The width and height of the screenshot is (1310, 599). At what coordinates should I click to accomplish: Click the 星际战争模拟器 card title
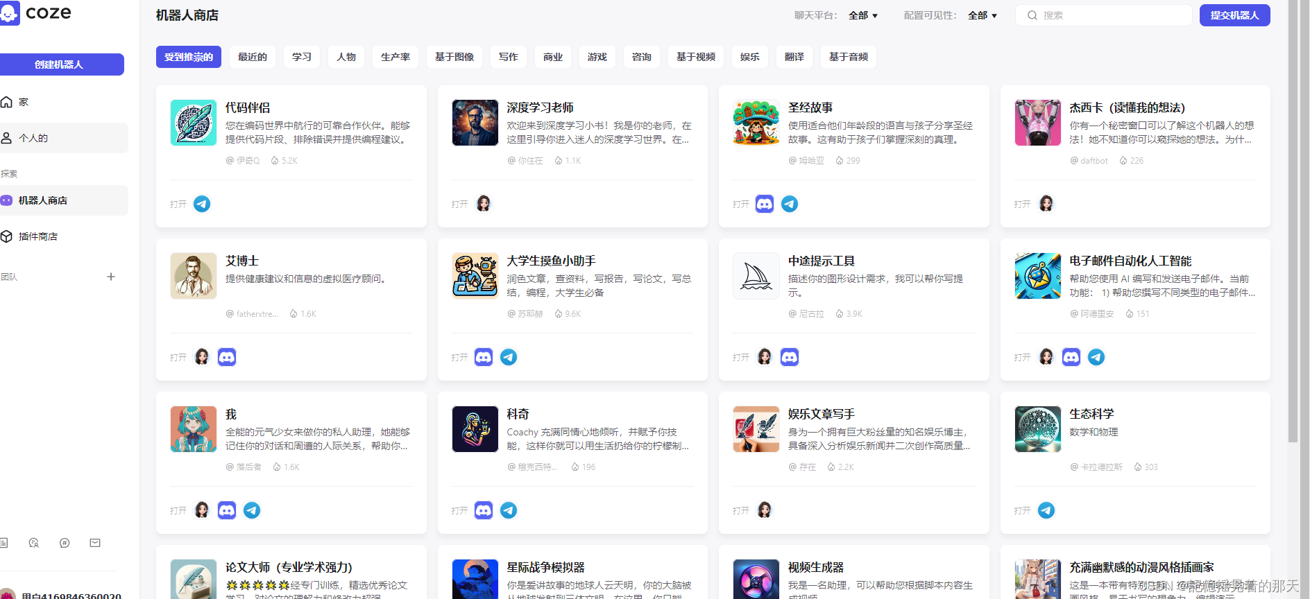click(x=545, y=567)
